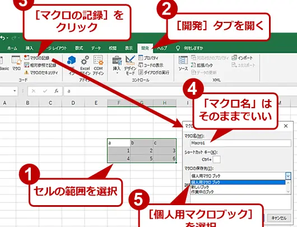Expand the Name Box dropdown arrow

[15, 91]
